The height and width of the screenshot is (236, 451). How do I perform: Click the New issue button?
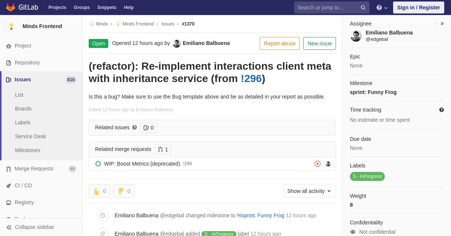[319, 43]
